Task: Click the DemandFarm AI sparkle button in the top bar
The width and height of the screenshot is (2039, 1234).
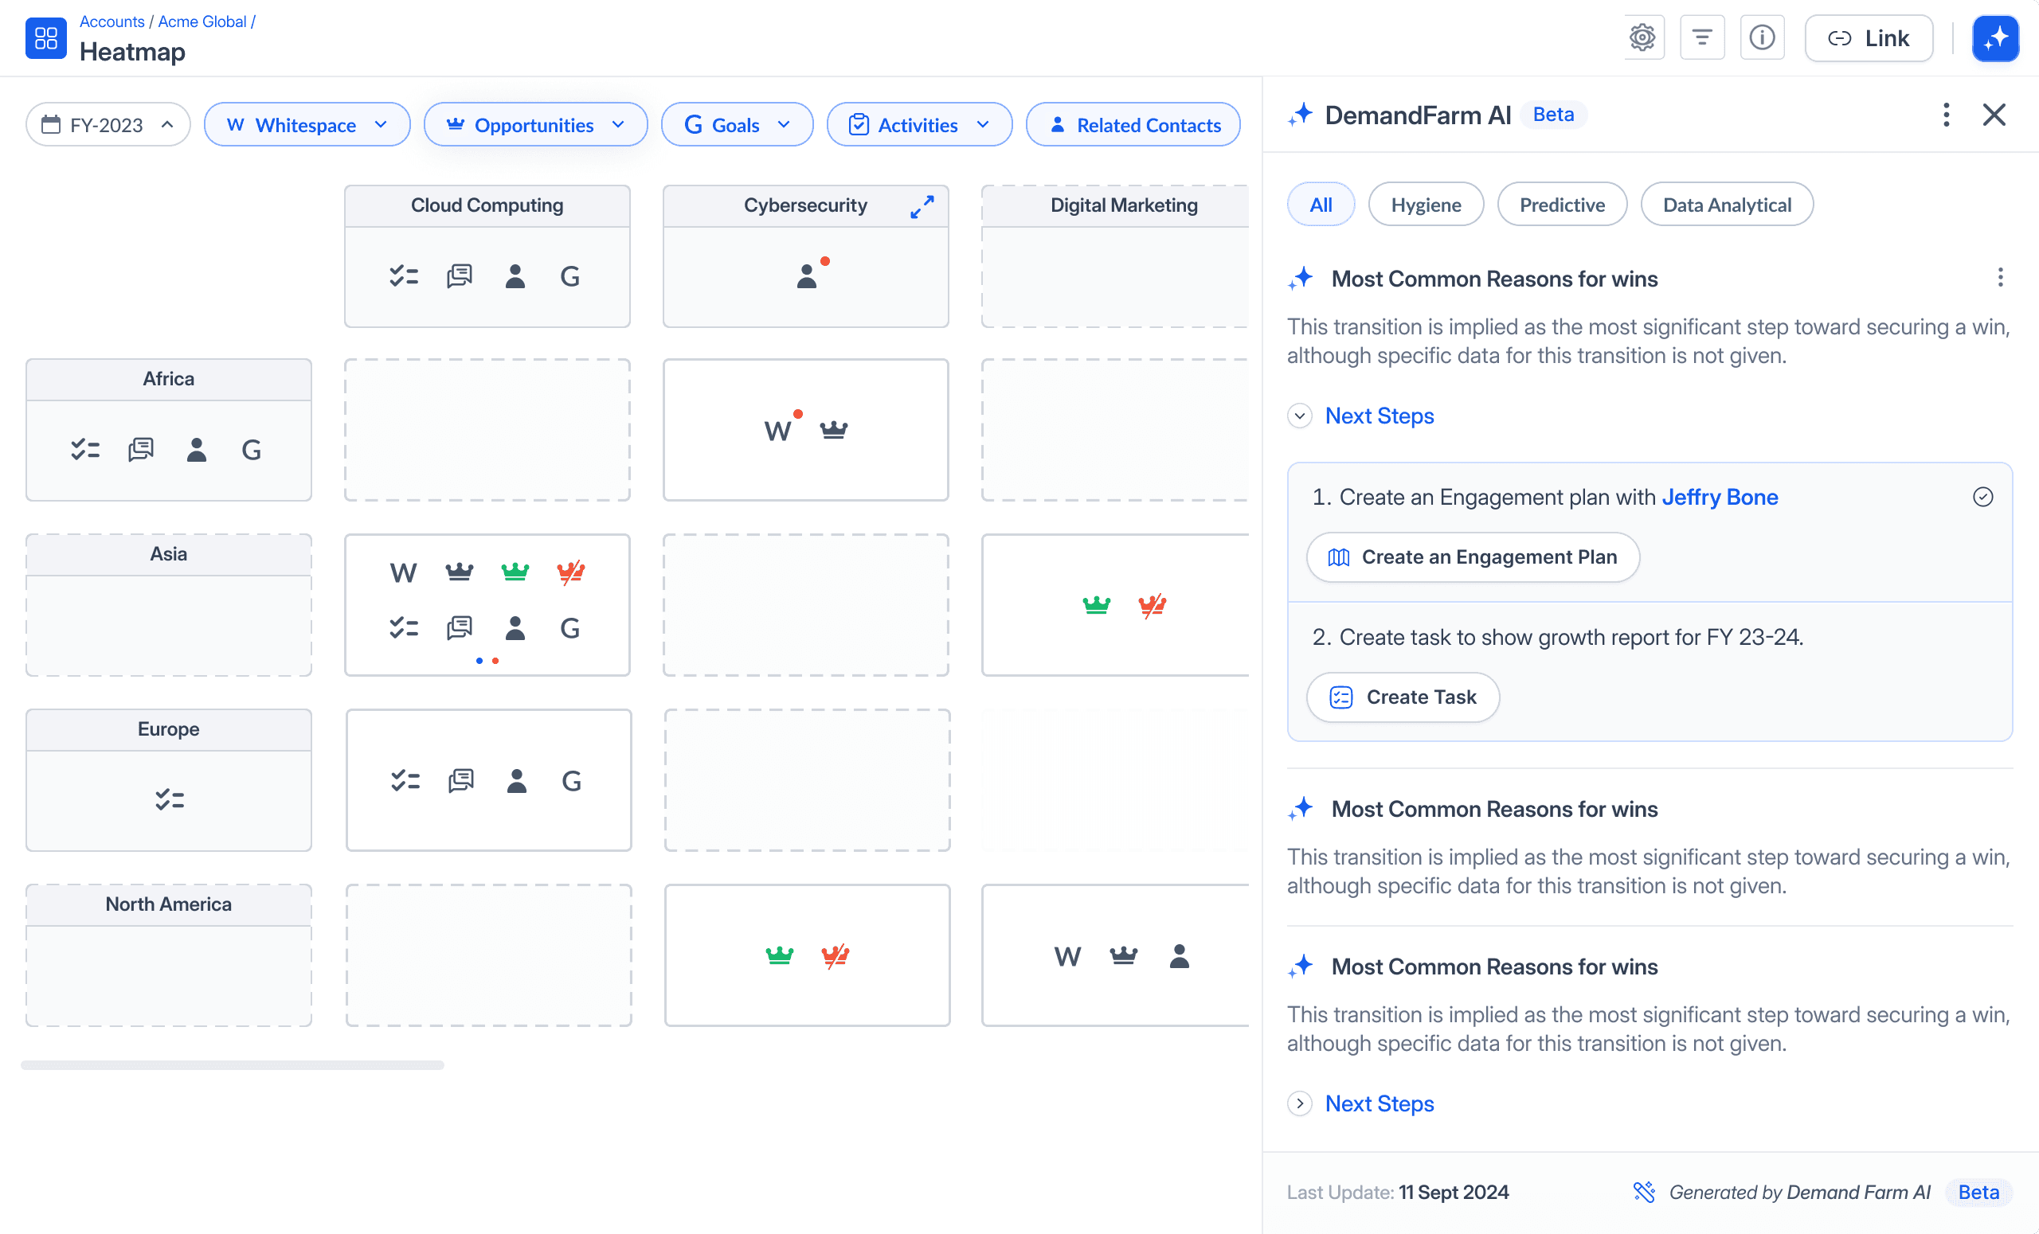Action: click(x=1994, y=38)
